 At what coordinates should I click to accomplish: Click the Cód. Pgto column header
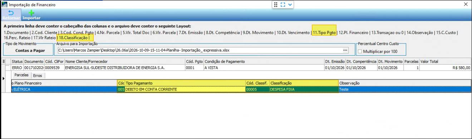tap(194, 62)
